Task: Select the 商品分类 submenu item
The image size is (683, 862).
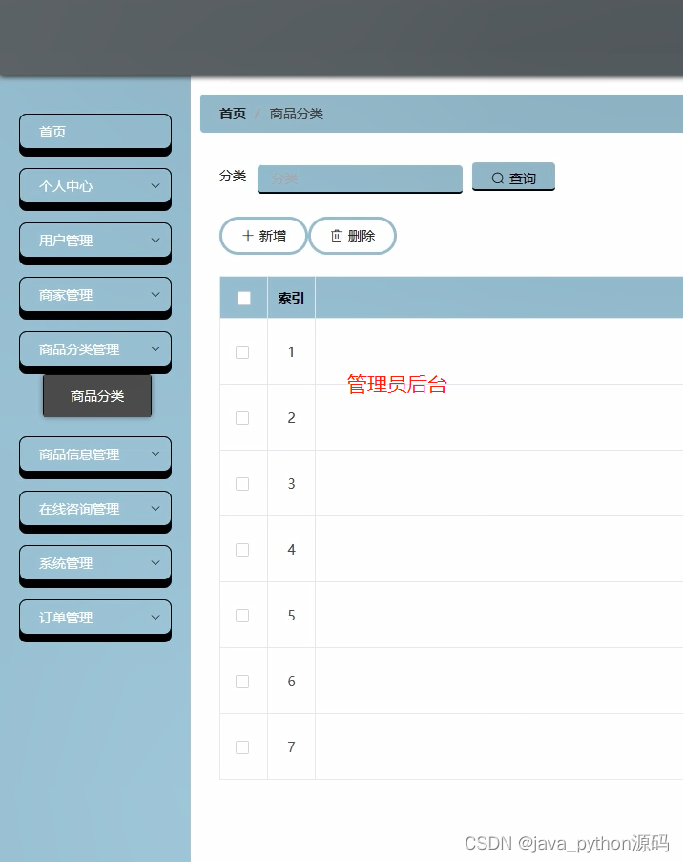Action: tap(97, 396)
